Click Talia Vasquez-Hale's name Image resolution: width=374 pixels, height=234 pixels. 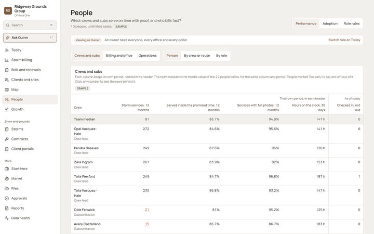click(x=85, y=193)
